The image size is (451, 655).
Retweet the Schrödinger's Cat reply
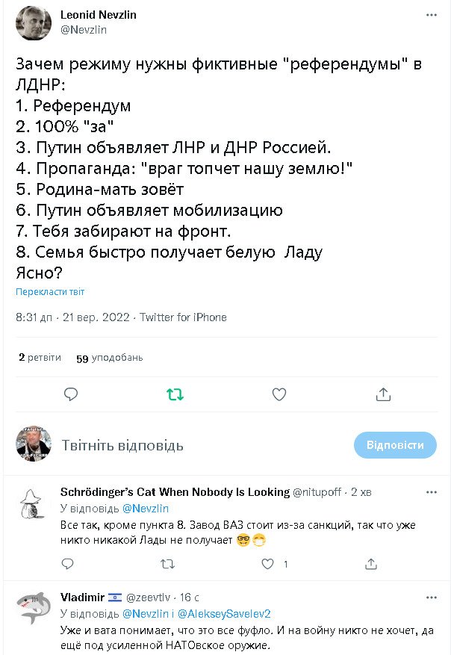[167, 565]
